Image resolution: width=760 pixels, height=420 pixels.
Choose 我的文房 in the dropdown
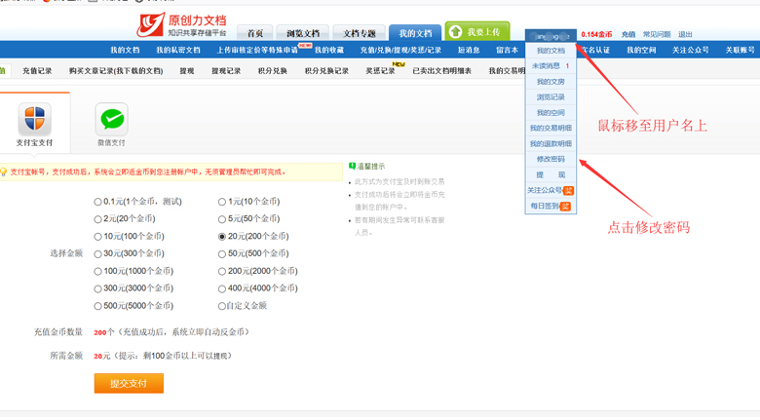(551, 82)
